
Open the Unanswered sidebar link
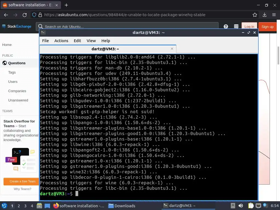pos(18,100)
